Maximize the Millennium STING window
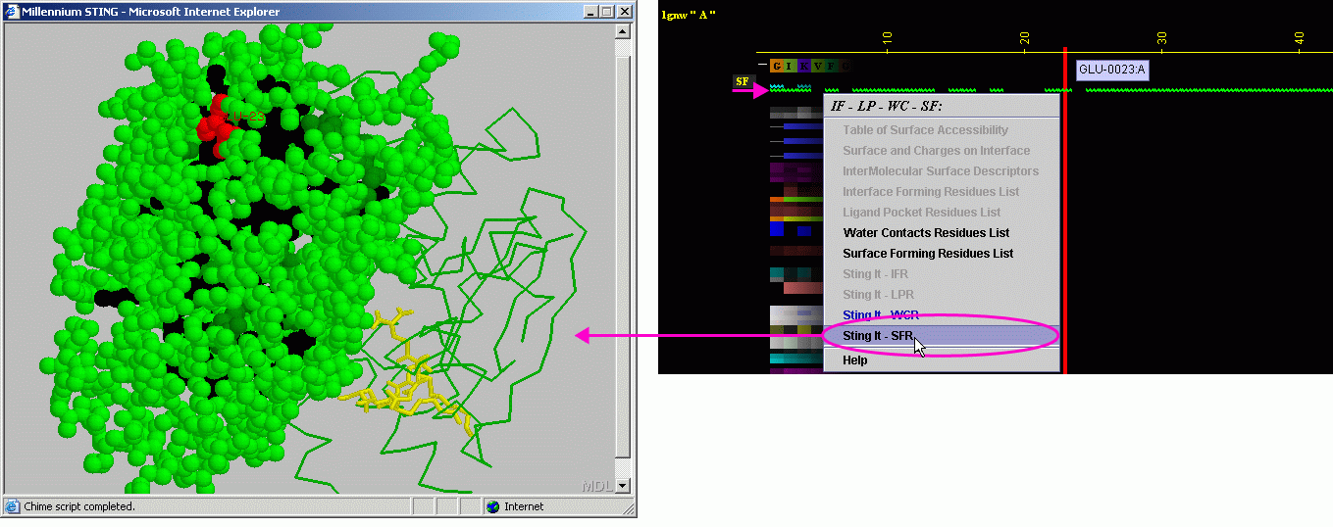Screen dimensions: 1333x527 coord(606,12)
